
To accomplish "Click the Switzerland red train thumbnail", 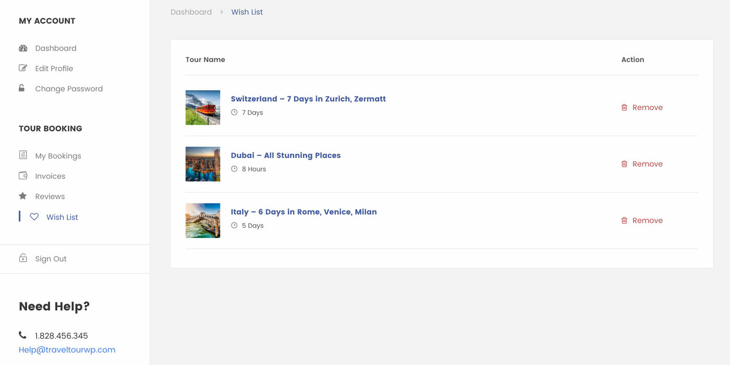I will tap(203, 107).
